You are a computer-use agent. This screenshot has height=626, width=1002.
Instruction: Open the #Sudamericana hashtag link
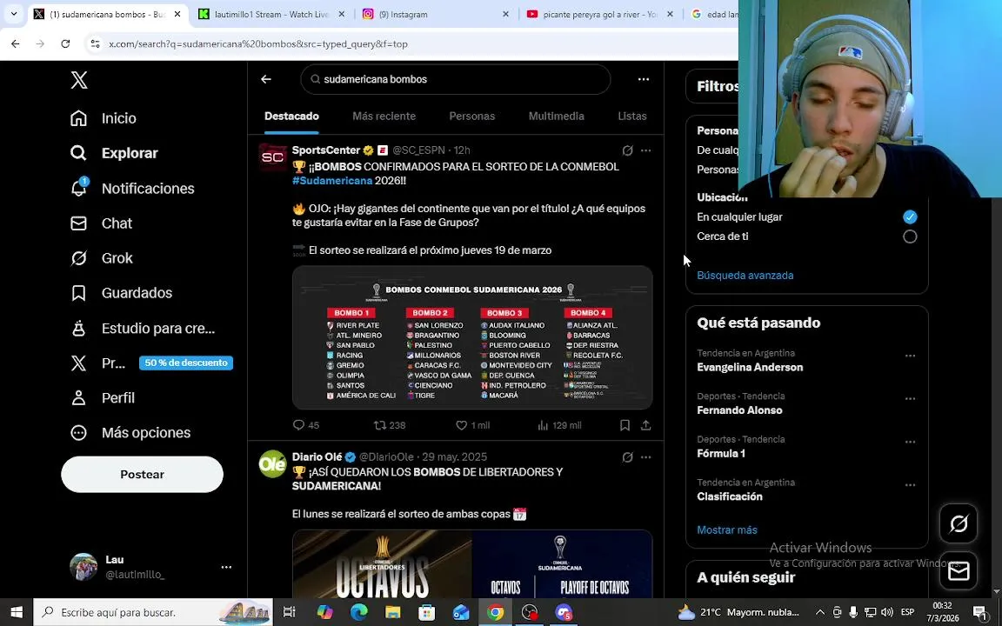[331, 181]
